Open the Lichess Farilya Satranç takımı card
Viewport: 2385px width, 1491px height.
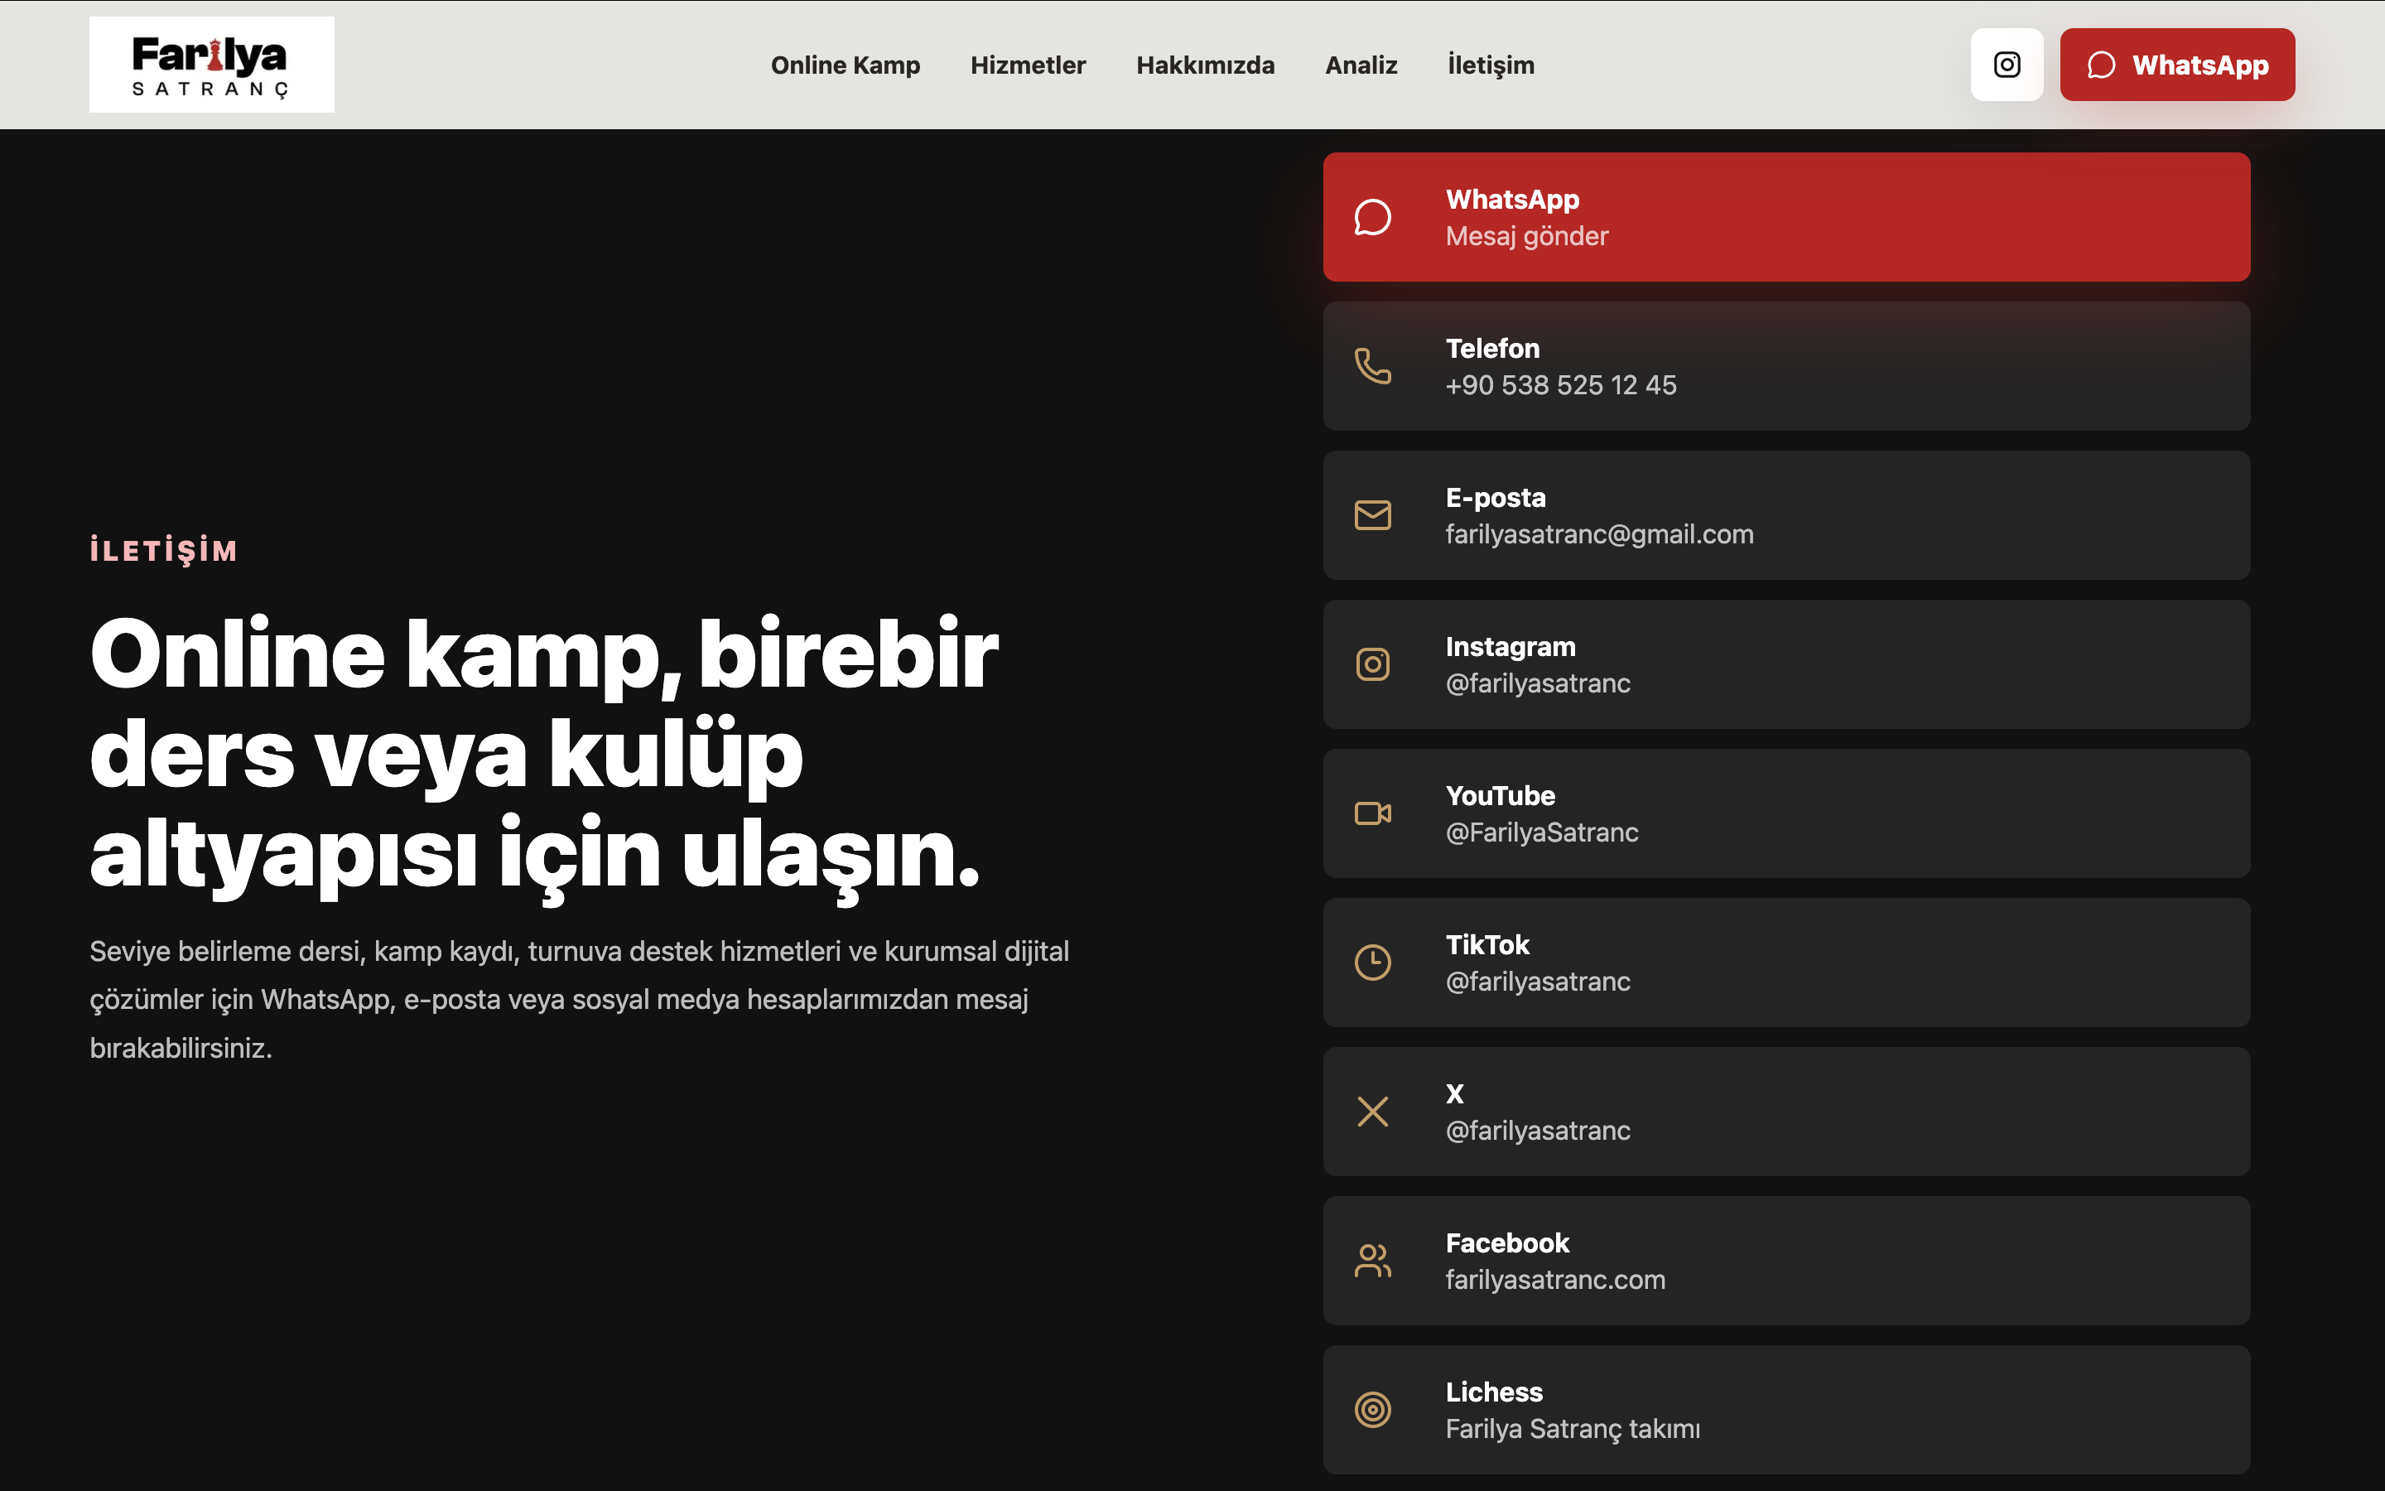(1785, 1409)
